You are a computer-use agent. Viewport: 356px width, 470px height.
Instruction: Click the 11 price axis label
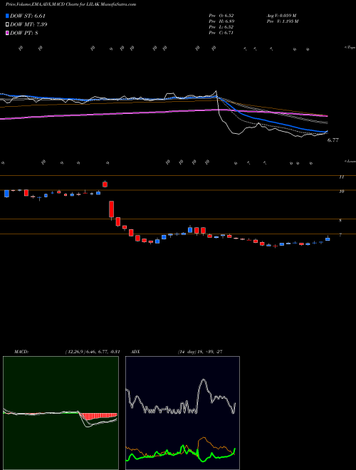pos(341,177)
